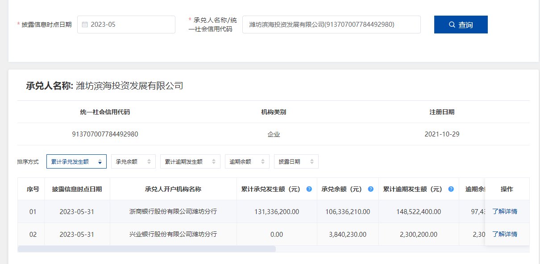Sort by 累计承兑发生额
This screenshot has height=264, width=540.
pyautogui.click(x=76, y=161)
